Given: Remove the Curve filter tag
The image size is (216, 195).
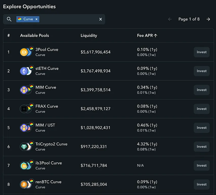Looking at the screenshot, I should 36,19.
